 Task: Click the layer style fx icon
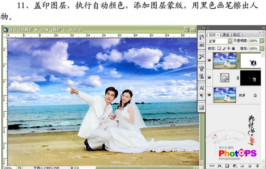click(220, 166)
